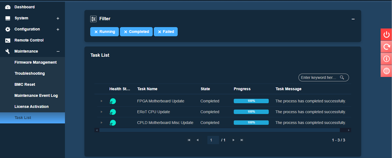392x158 pixels.
Task: Expand the ERoT CPU Update row
Action: coord(102,112)
